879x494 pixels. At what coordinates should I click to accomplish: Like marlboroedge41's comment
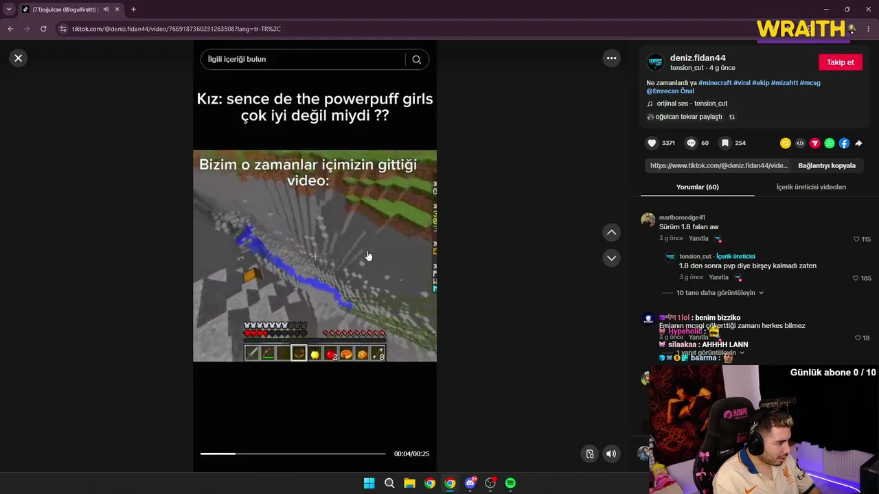coord(856,239)
